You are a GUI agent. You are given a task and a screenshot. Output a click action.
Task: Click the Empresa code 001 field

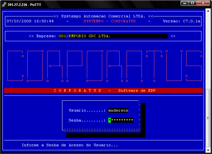[62, 36]
